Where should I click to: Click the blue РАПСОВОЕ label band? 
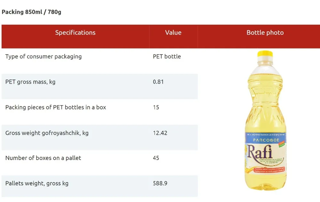(x=266, y=140)
